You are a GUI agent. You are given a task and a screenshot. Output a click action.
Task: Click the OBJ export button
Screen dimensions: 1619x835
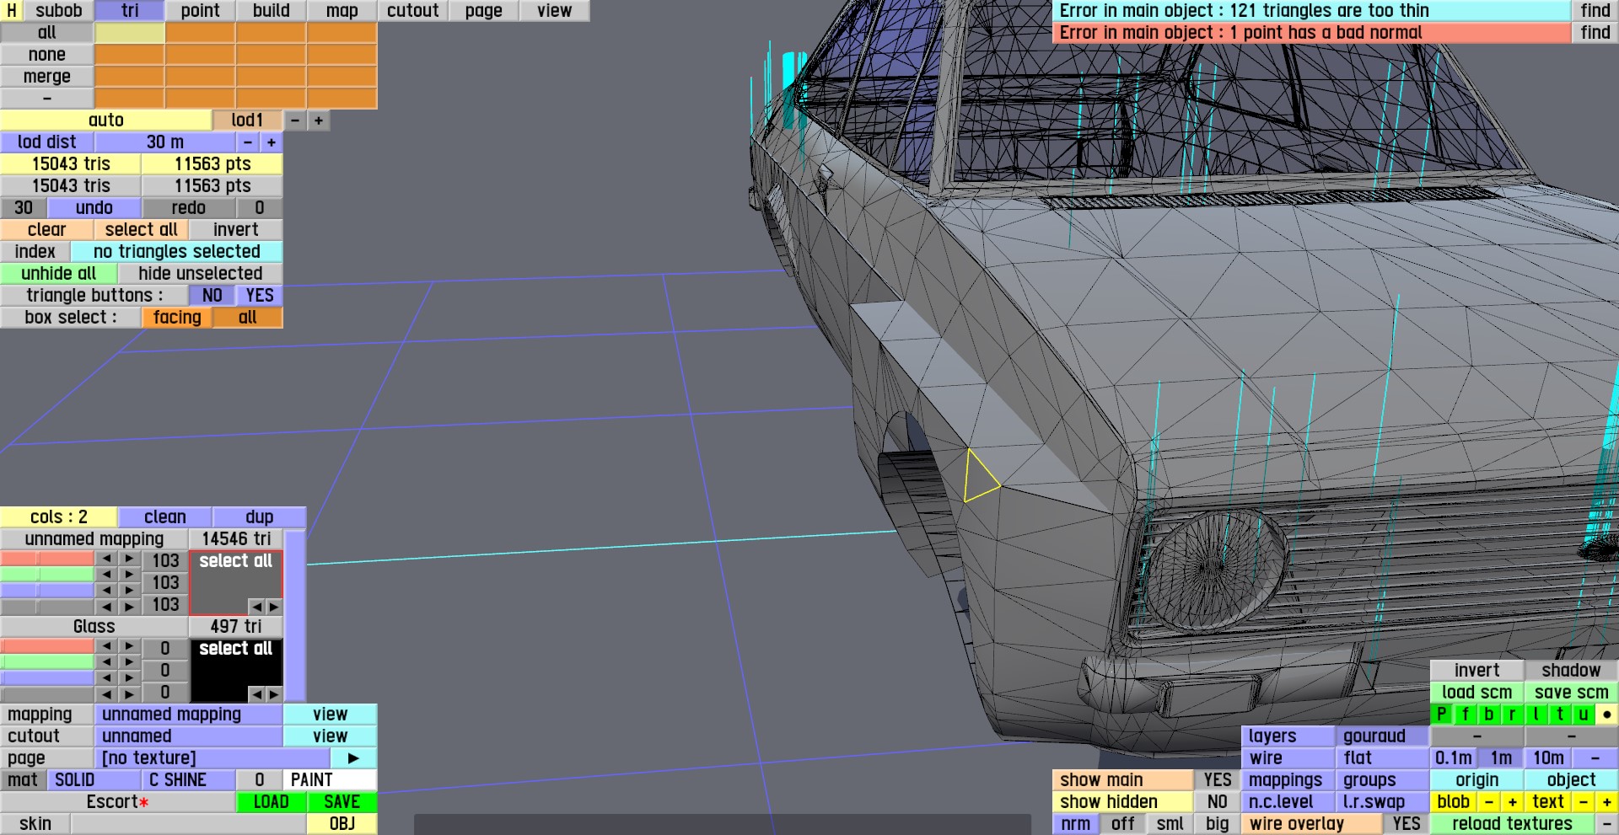click(342, 824)
